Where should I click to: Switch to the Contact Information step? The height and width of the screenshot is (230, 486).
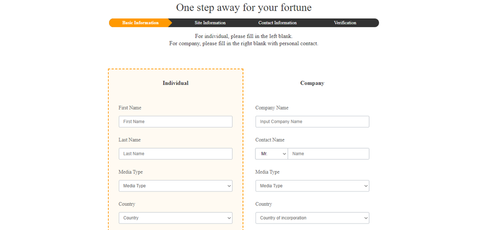click(277, 23)
